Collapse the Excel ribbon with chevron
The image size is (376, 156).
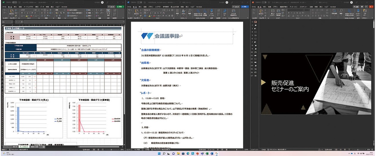[x=123, y=18]
